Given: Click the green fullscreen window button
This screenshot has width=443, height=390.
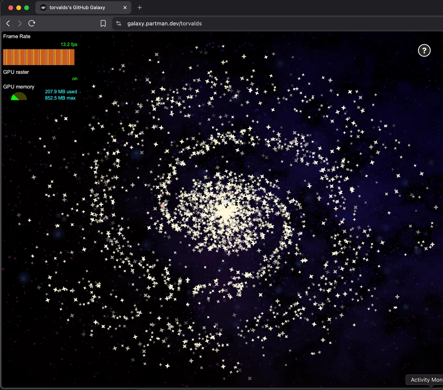Looking at the screenshot, I should [27, 8].
